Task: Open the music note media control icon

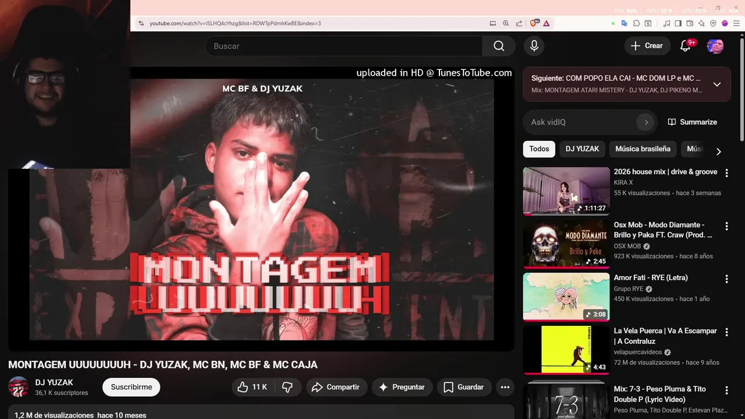Action: (666, 23)
